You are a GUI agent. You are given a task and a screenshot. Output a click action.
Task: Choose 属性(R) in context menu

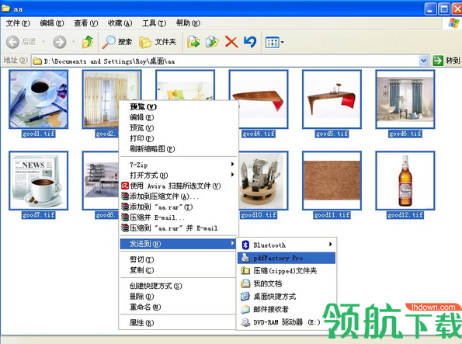[x=179, y=323]
